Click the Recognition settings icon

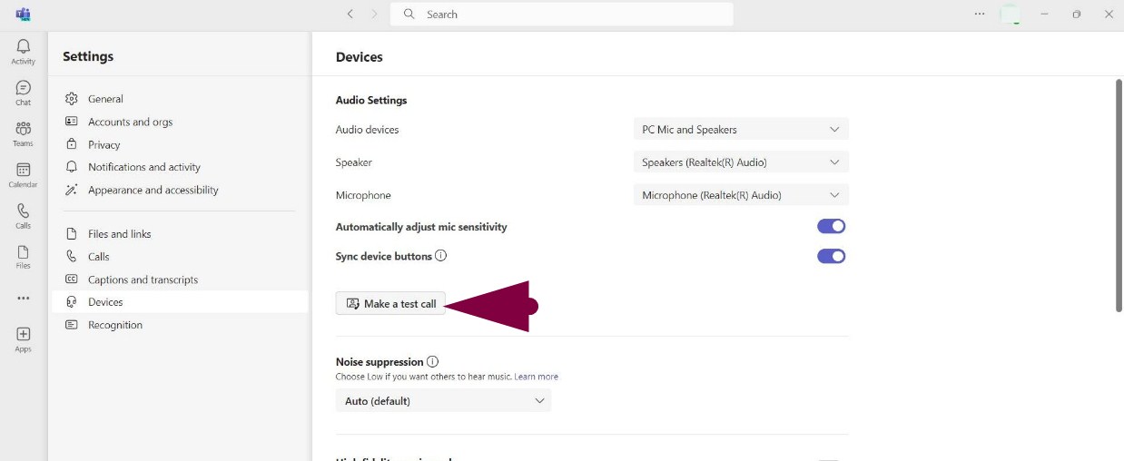pyautogui.click(x=72, y=325)
